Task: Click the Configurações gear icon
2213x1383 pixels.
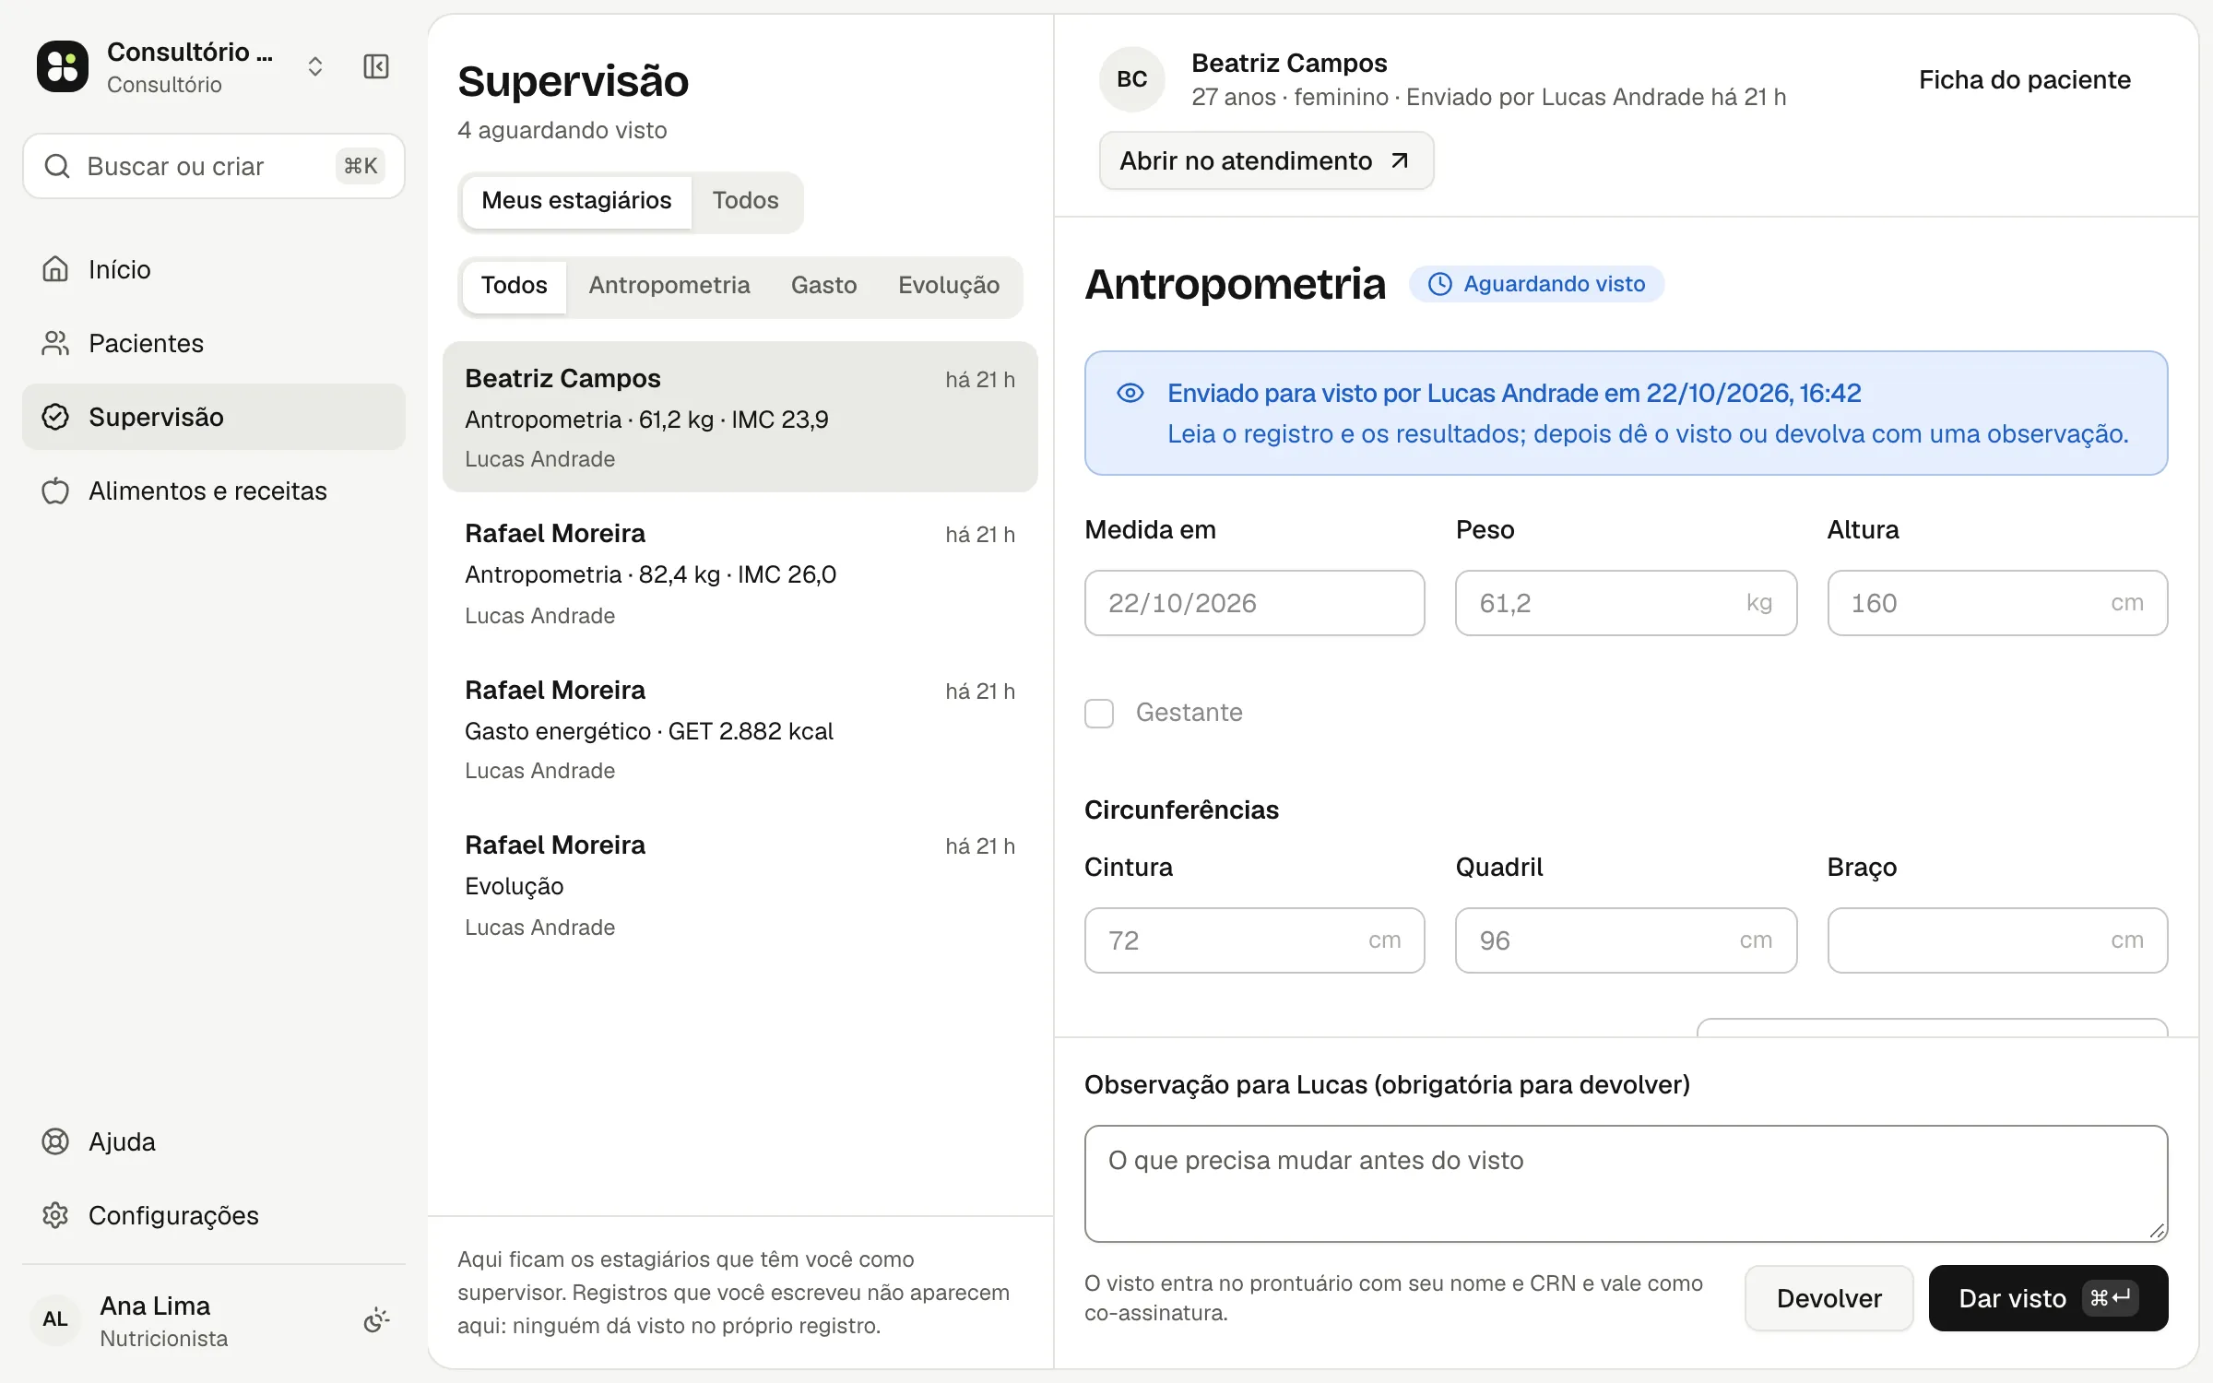Action: coord(55,1215)
